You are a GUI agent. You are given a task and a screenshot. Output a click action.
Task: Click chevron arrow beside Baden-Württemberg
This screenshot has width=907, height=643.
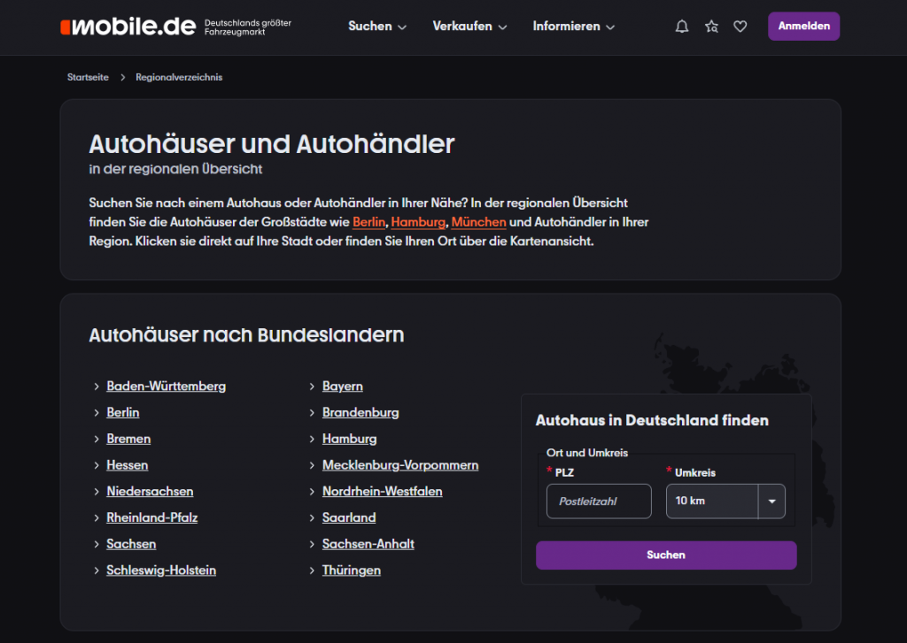[x=97, y=387]
